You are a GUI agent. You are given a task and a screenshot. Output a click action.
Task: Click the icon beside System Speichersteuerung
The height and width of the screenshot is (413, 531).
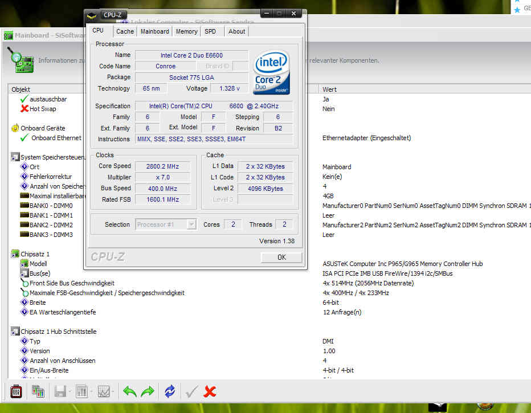[15, 157]
